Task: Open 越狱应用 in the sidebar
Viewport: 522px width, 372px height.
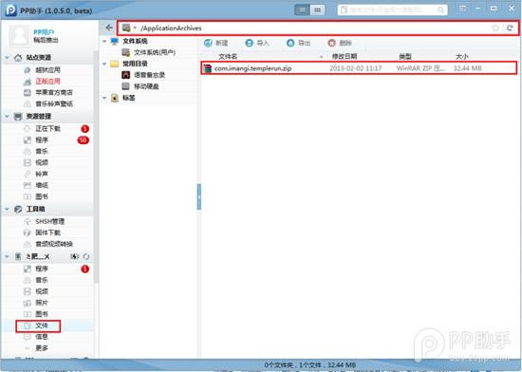Action: tap(47, 70)
